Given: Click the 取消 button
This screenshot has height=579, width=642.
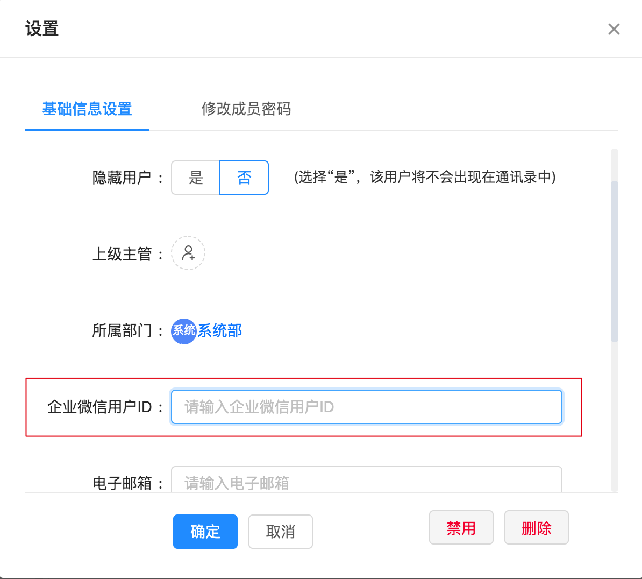Looking at the screenshot, I should tap(280, 532).
